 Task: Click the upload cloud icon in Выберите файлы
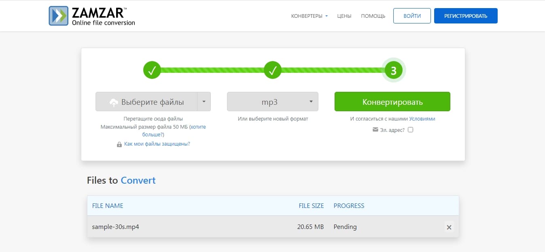114,102
